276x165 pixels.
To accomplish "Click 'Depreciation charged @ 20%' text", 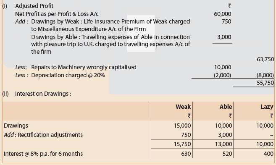I will pyautogui.click(x=68, y=75).
